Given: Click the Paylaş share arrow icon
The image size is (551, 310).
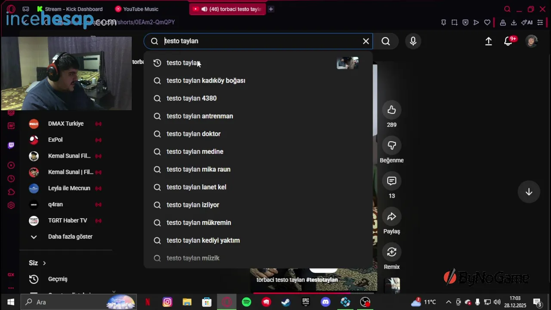Looking at the screenshot, I should pyautogui.click(x=392, y=217).
